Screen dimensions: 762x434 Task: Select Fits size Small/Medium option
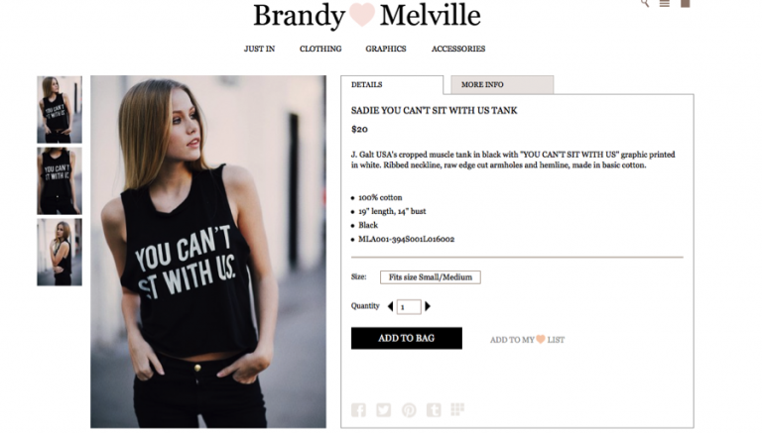coord(431,277)
